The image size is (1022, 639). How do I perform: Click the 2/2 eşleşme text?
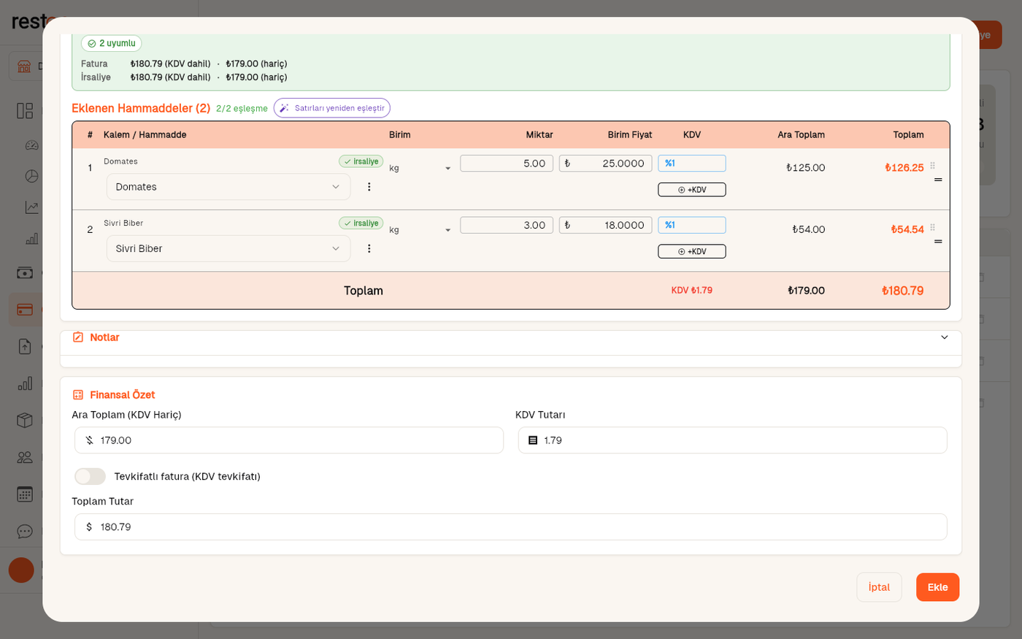pos(242,109)
